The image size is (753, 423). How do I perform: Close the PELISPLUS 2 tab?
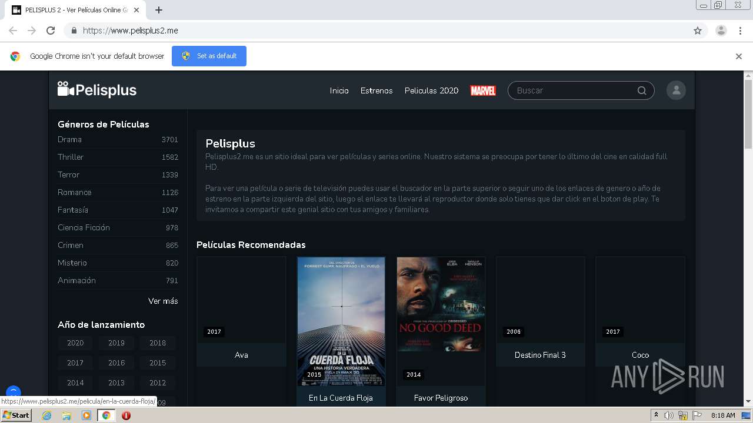[136, 10]
